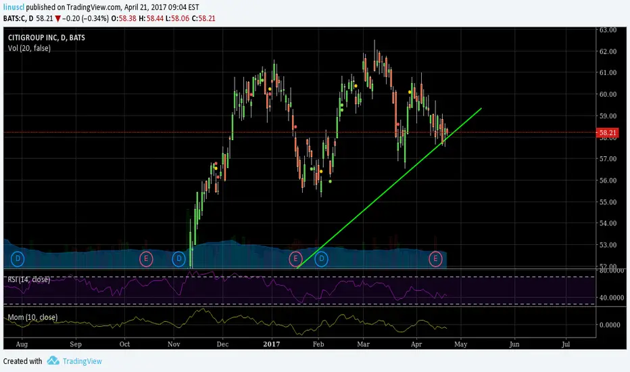630x372 pixels.
Task: Click the −0.20 (−0.34%) change text
Action: pyautogui.click(x=85, y=18)
